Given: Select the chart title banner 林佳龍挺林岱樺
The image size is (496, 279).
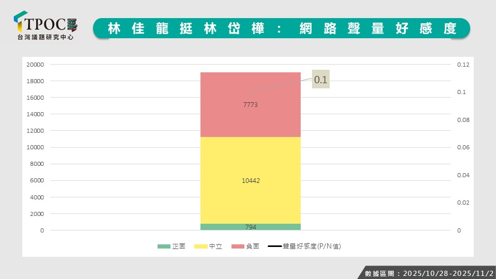Looking at the screenshot, I should click(282, 28).
